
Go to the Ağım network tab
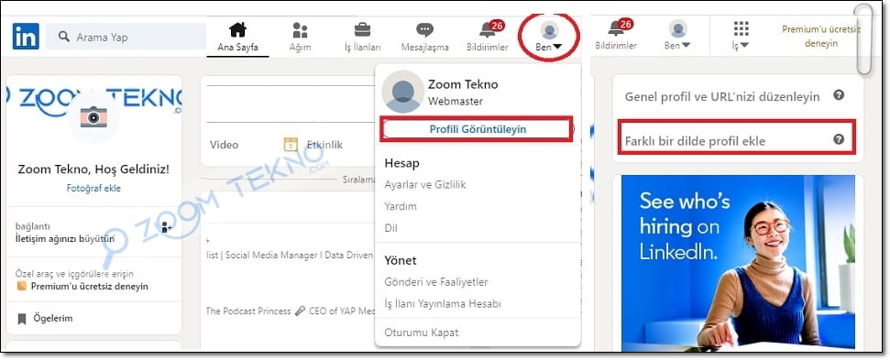click(301, 38)
